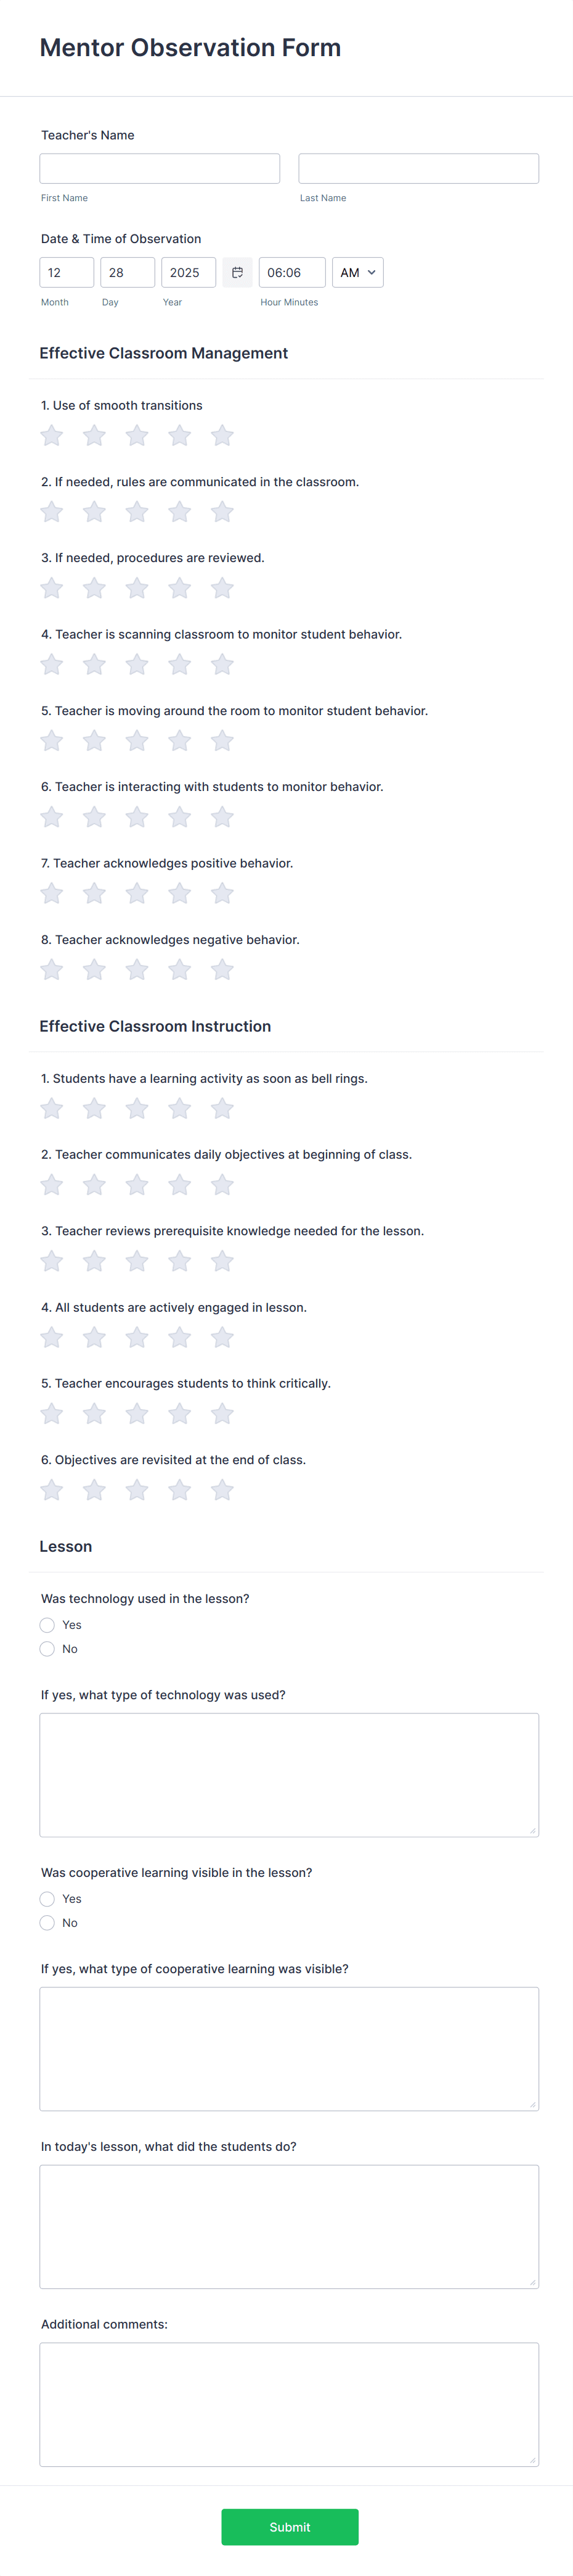Rate third star for teacher acknowledges positive behavior
This screenshot has width=573, height=2576.
coord(137,893)
